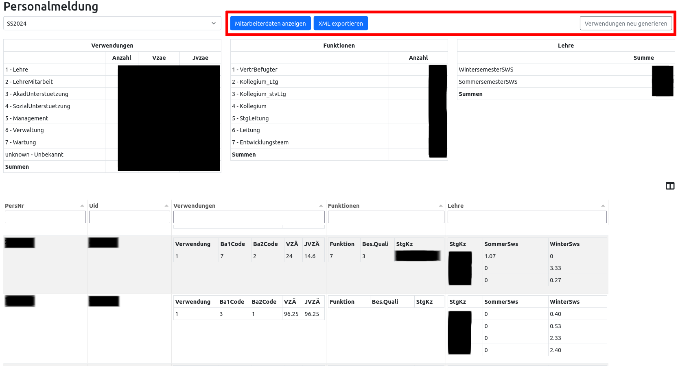The width and height of the screenshot is (678, 366).
Task: Click the Personalmeldung page heading
Action: coord(51,7)
